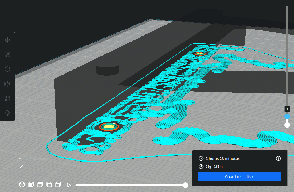Click the upper blue layer slider handle
Image resolution: width=294 pixels, height=192 pixels.
(x=287, y=116)
